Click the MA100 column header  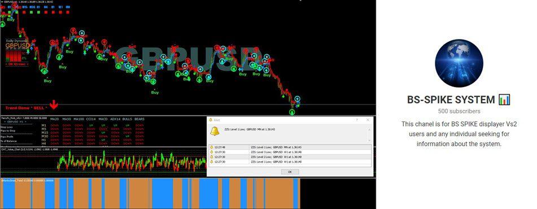pos(78,119)
